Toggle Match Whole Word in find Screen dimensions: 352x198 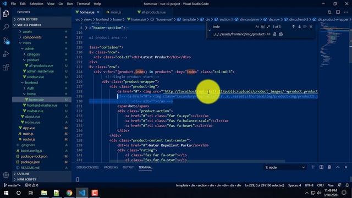(x=262, y=27)
